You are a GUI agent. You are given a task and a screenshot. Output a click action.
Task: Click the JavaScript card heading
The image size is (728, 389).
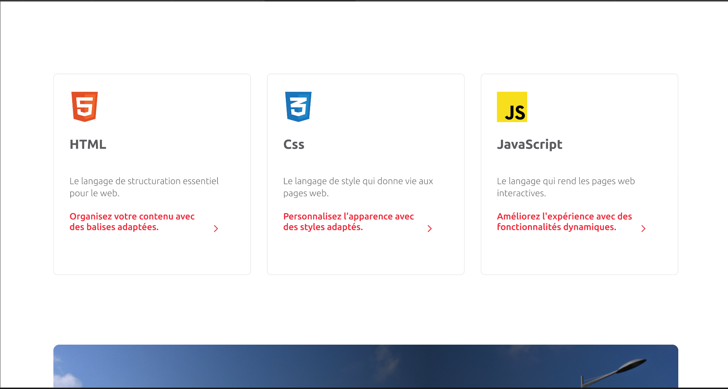click(x=529, y=144)
